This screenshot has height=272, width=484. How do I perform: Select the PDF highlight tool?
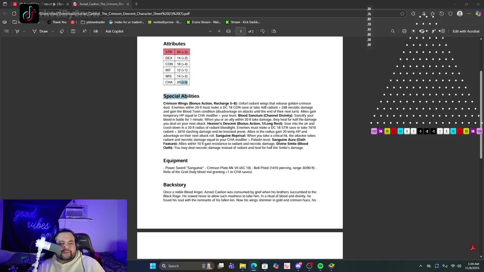coord(17,31)
